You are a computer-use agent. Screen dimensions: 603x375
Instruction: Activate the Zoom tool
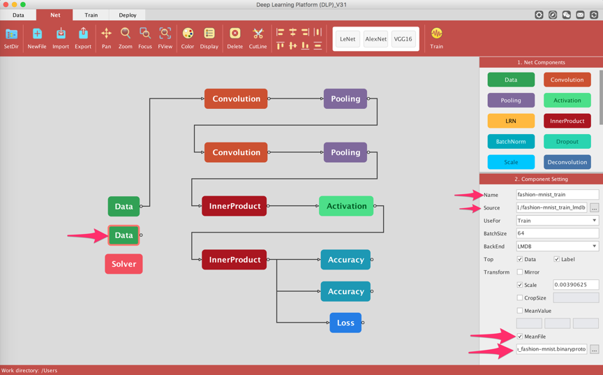pos(126,34)
